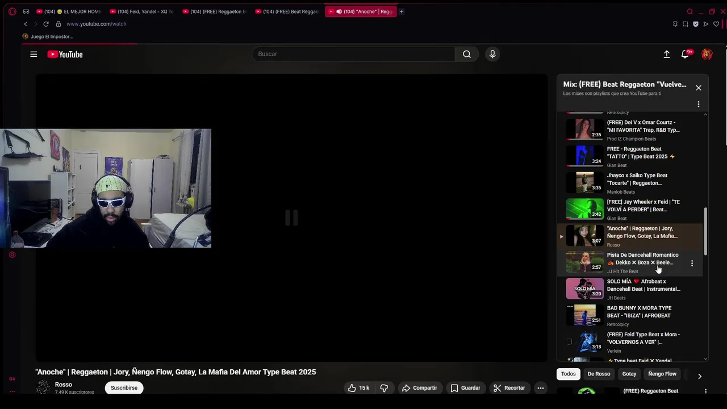The height and width of the screenshot is (409, 727).
Task: Open options for Pista De Dancehall Romantico
Action: (x=692, y=263)
